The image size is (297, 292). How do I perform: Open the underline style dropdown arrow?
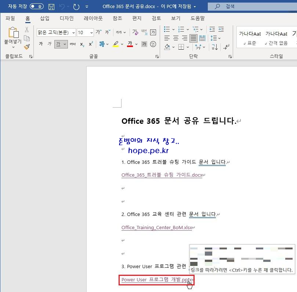[65, 44]
